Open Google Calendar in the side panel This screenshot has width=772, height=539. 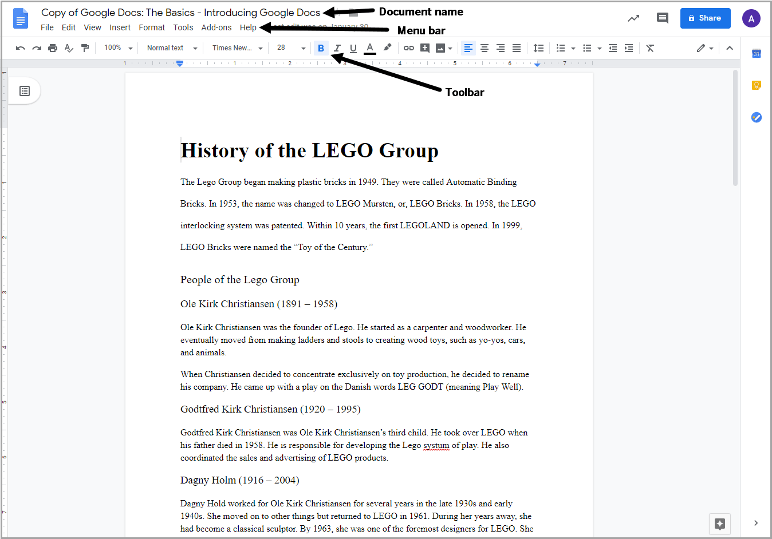[757, 53]
